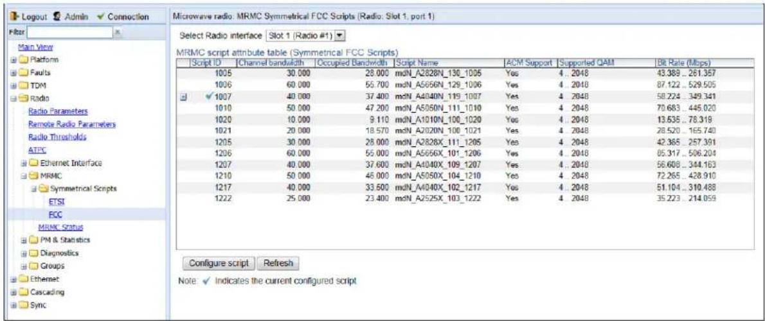Click script name mdN_A5656N_129_1006
Screen dimensions: 765x321
point(438,84)
